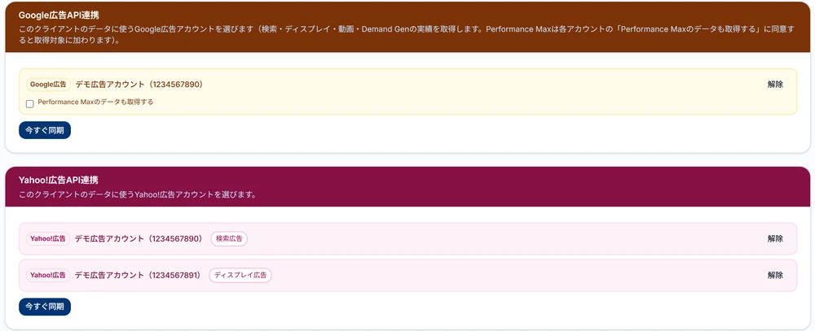
Task: Select the Google広告 badge label
Action: coord(48,84)
